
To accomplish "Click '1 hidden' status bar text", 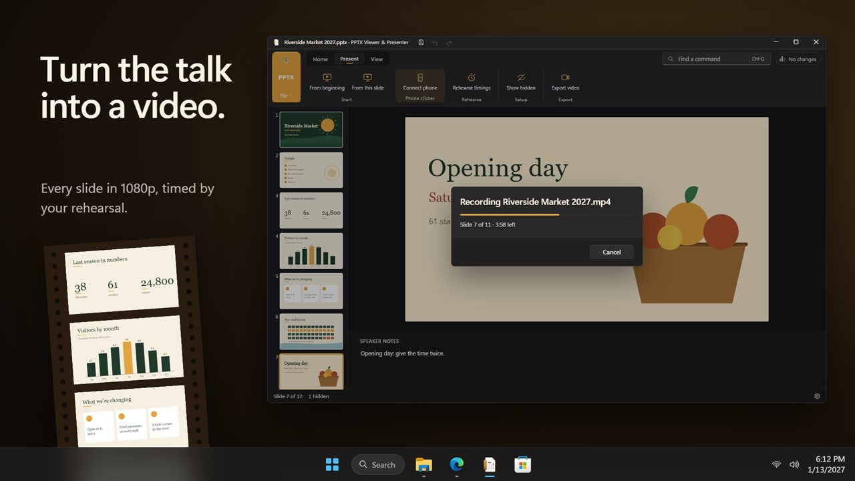I will 319,396.
